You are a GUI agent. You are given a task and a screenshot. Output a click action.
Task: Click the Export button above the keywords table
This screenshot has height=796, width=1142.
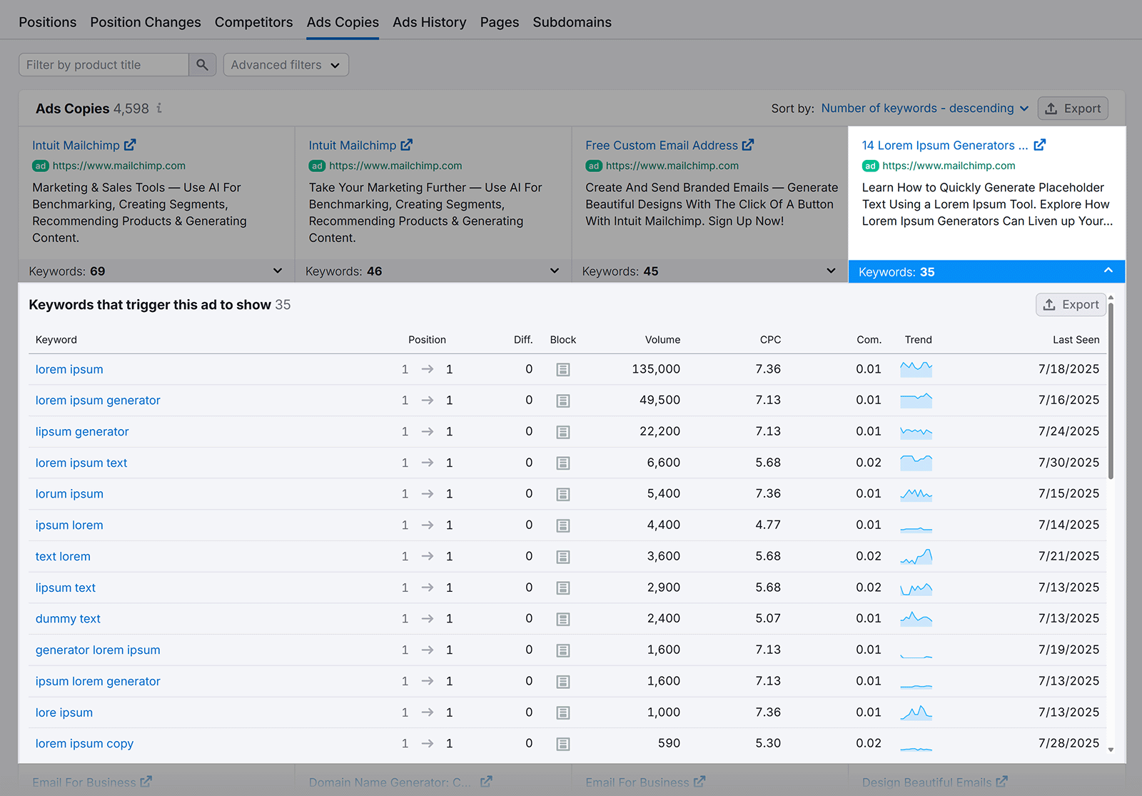(x=1071, y=304)
